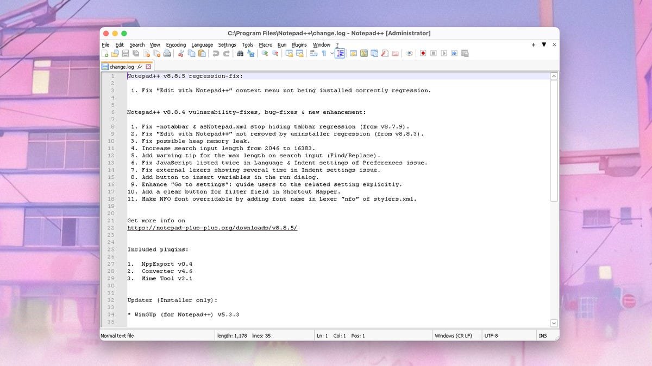Click UTF-8 in the status bar
The image size is (652, 366).
tap(491, 335)
